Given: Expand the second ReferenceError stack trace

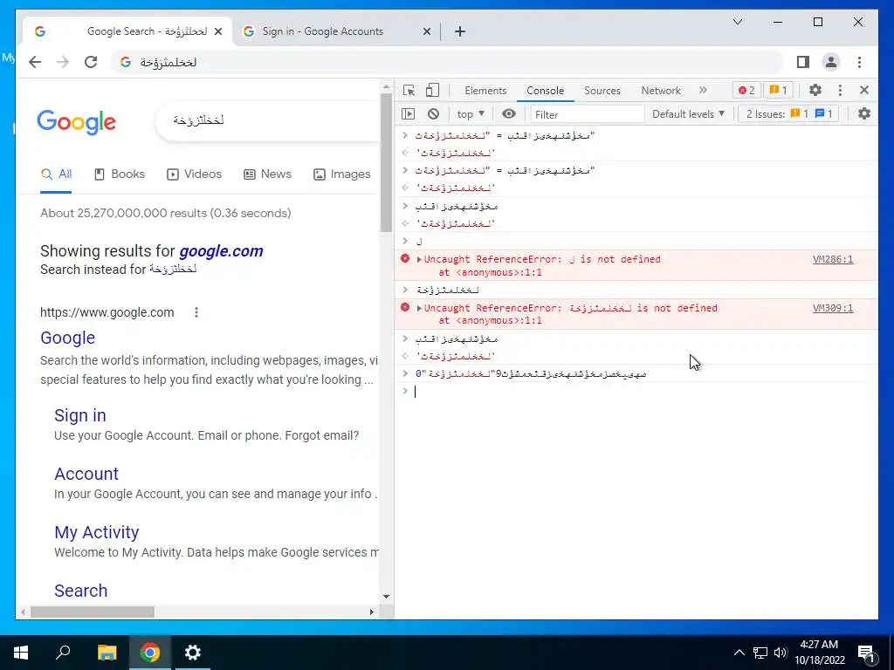Looking at the screenshot, I should pyautogui.click(x=419, y=308).
